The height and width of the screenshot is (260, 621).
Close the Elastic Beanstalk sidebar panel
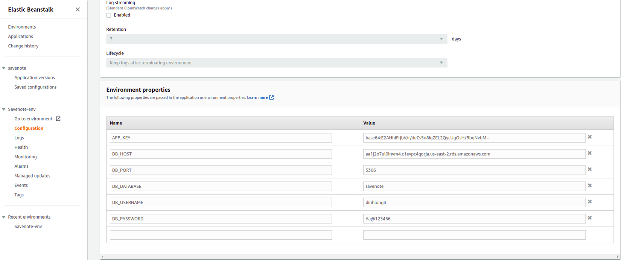[x=78, y=9]
